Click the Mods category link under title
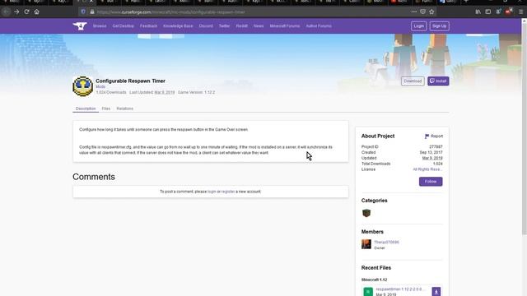 pos(100,86)
